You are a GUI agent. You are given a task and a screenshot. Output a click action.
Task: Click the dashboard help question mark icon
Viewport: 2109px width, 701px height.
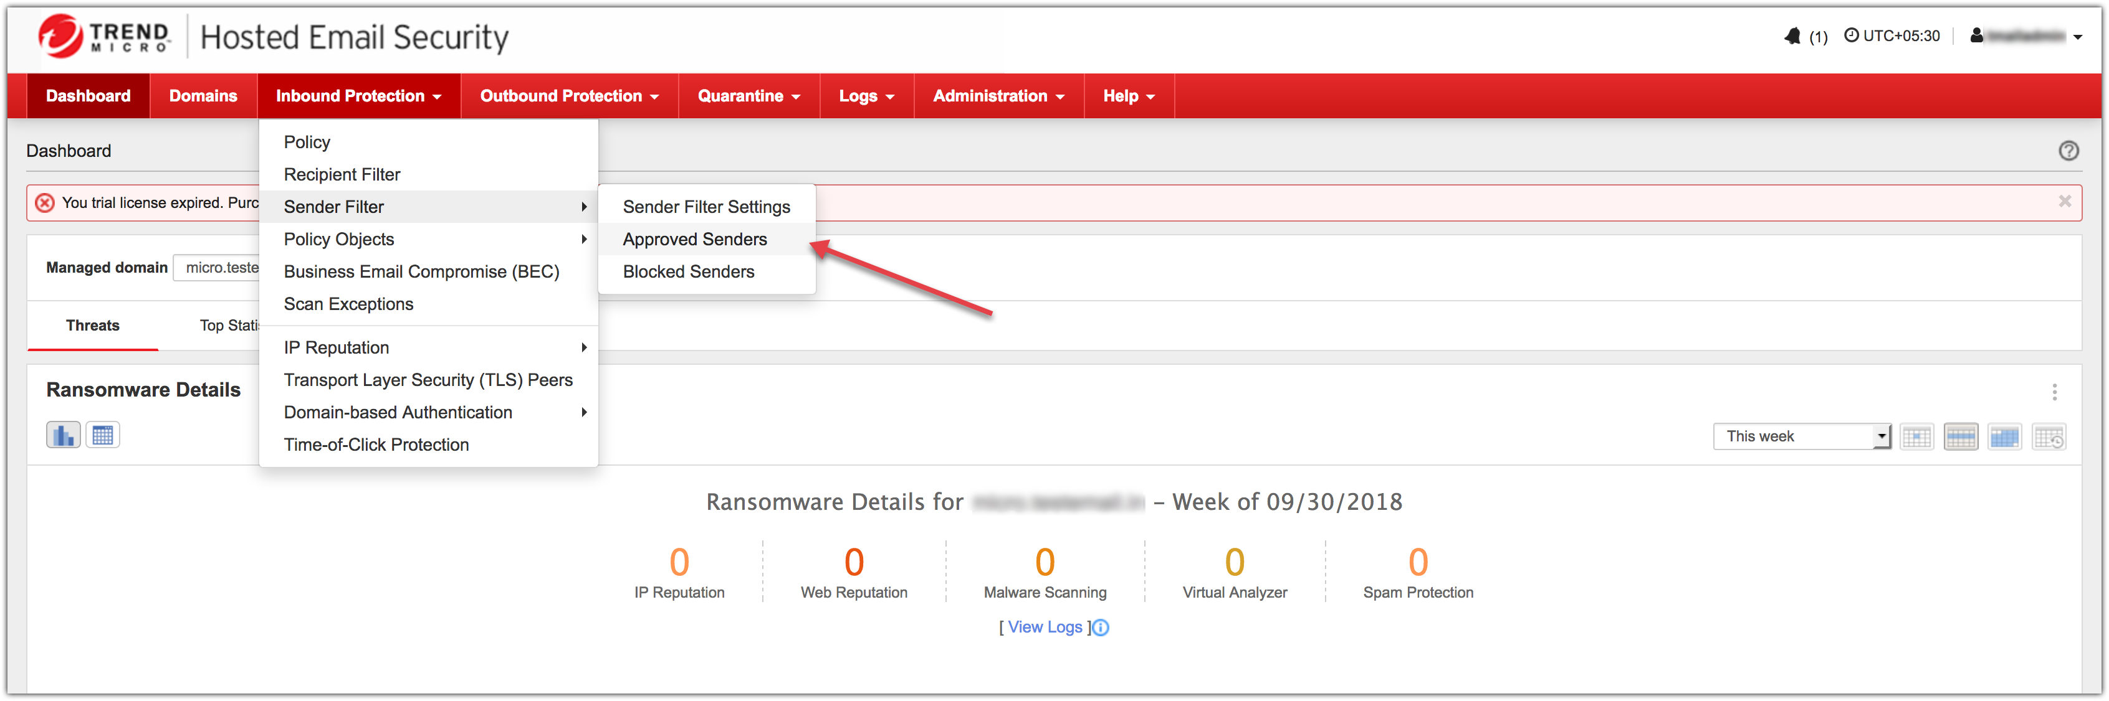(x=2068, y=151)
